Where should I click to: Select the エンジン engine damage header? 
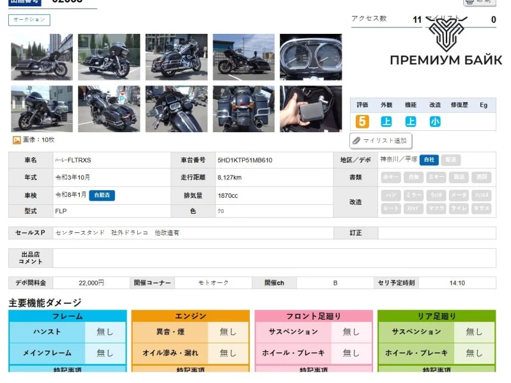tap(190, 316)
